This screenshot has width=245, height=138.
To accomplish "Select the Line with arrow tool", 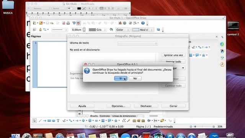I will pos(45,121).
